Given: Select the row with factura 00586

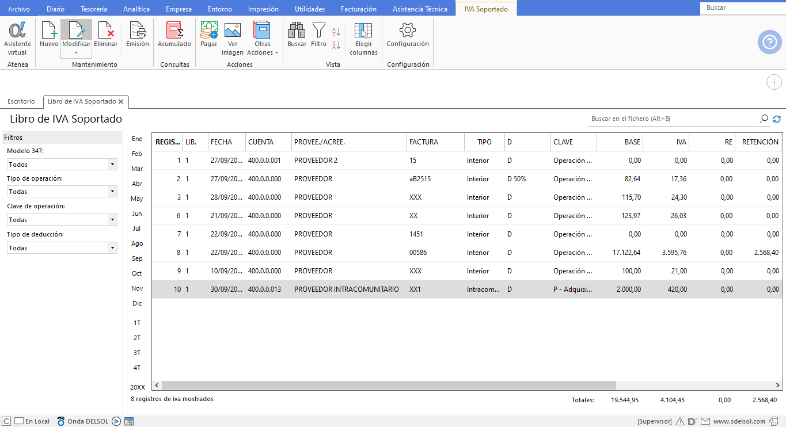Looking at the screenshot, I should (x=466, y=253).
